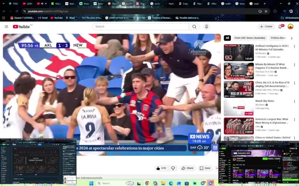Viewport: 299px width, 186px height.
Task: Open Artificial Intelligence in 2025 thumbnail
Action: [x=239, y=53]
